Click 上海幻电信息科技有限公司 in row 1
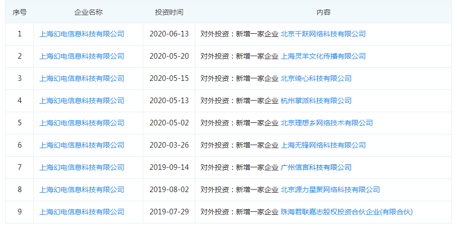Screen dimensions: 457x229 [x=81, y=34]
